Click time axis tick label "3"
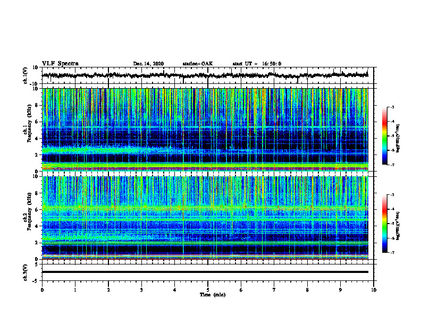The width and height of the screenshot is (421, 325). pyautogui.click(x=141, y=290)
